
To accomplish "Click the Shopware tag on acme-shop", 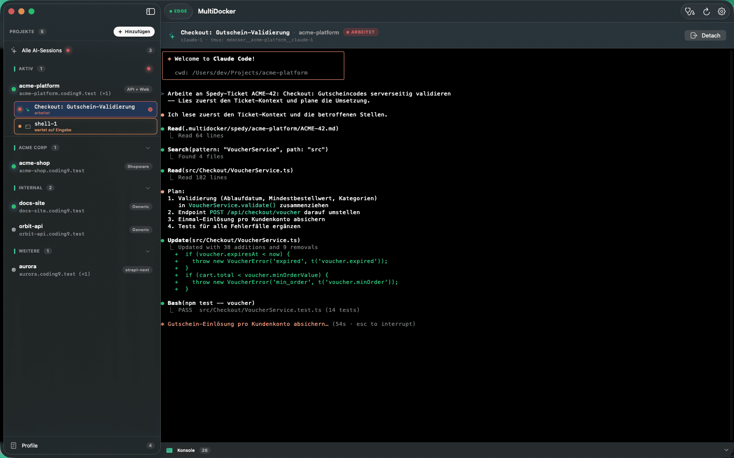I will click(138, 167).
